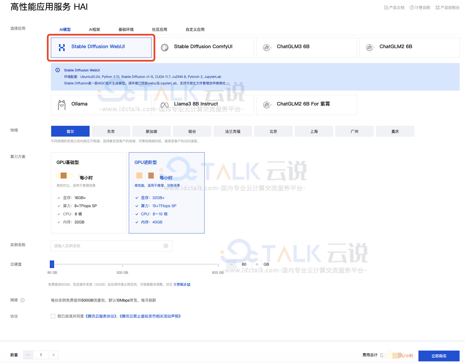Switch to the 自定义应用 tab
Image resolution: width=465 pixels, height=363 pixels.
(195, 29)
